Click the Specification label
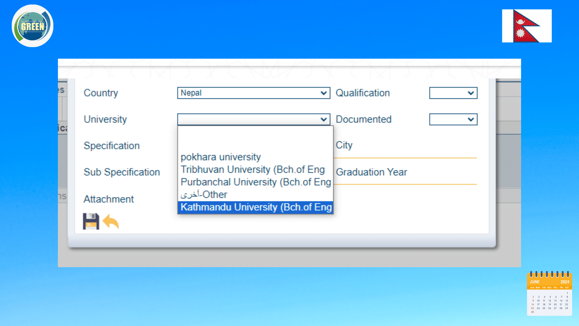 tap(111, 146)
